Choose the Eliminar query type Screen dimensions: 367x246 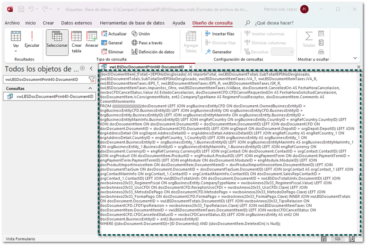pyautogui.click(x=113, y=52)
